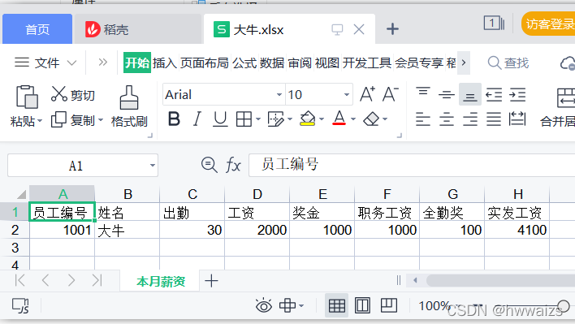Decrease font size with A- icon

coord(390,94)
